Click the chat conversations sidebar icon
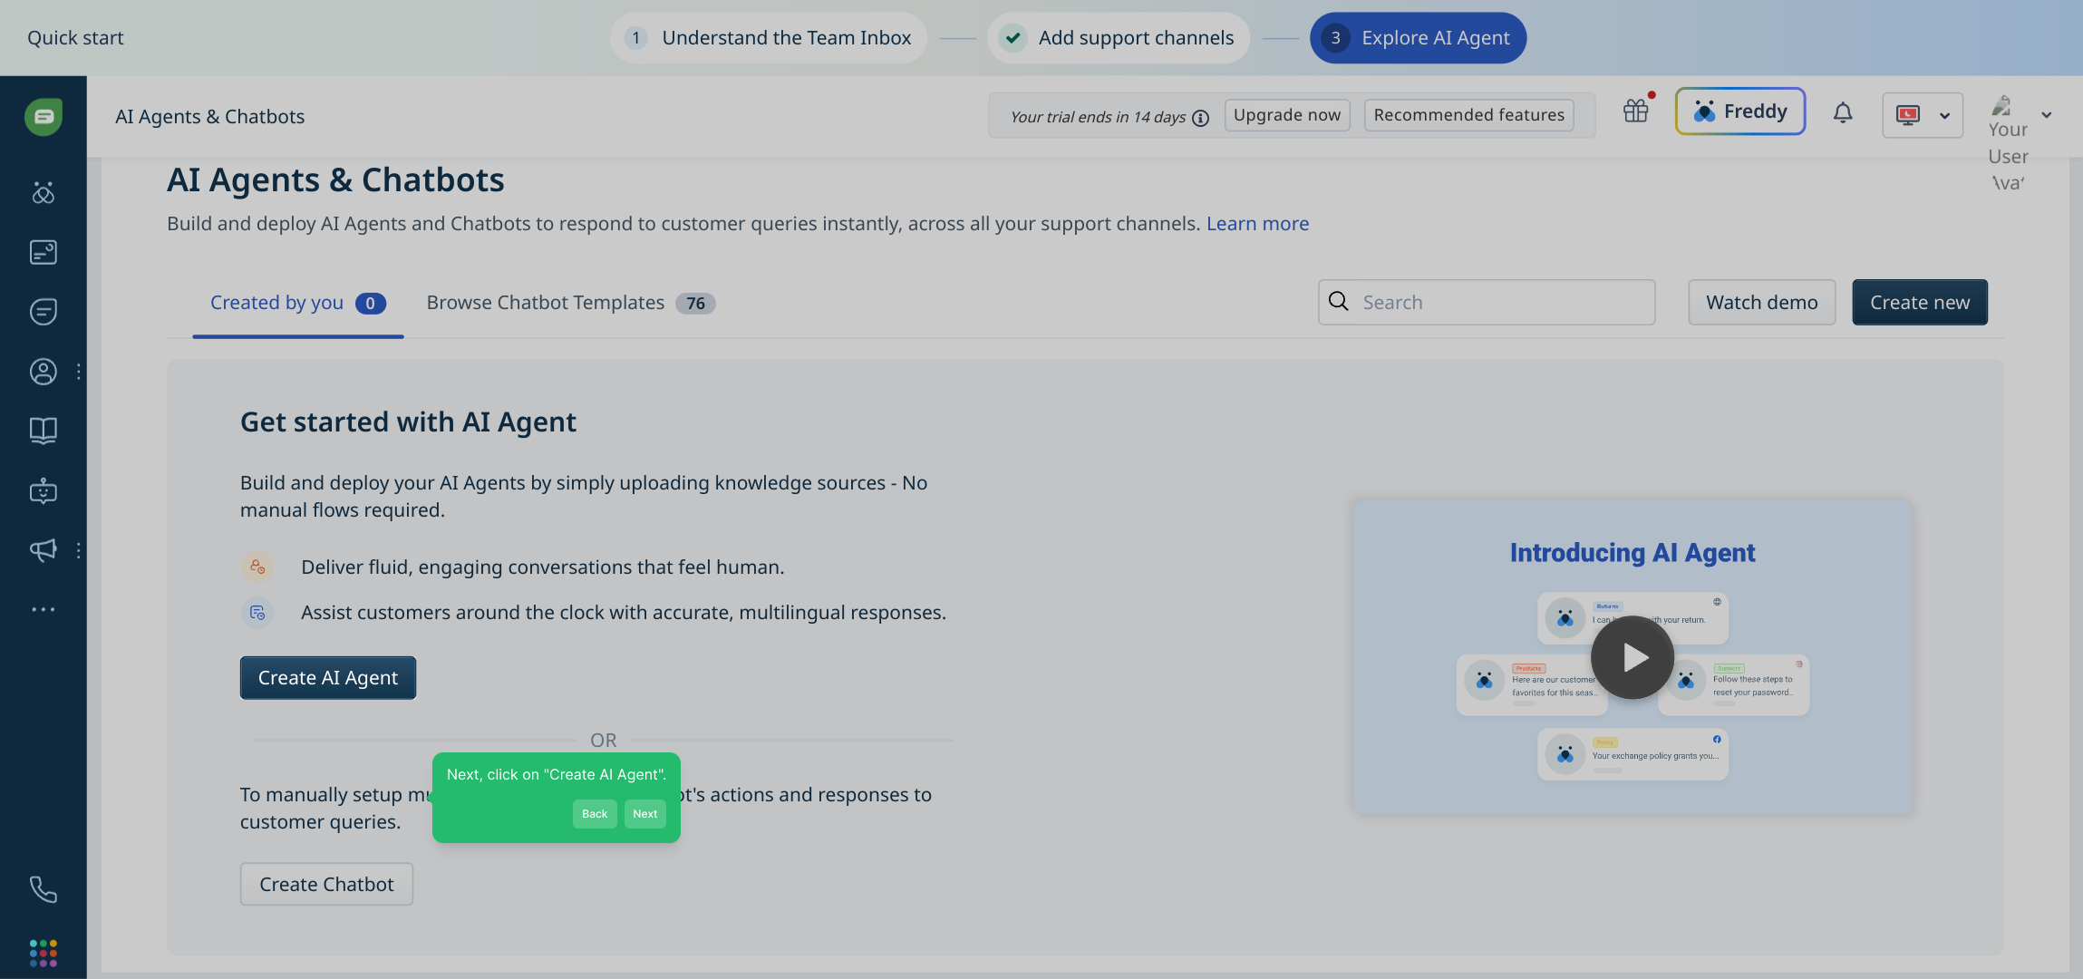Image resolution: width=2083 pixels, height=979 pixels. point(43,312)
